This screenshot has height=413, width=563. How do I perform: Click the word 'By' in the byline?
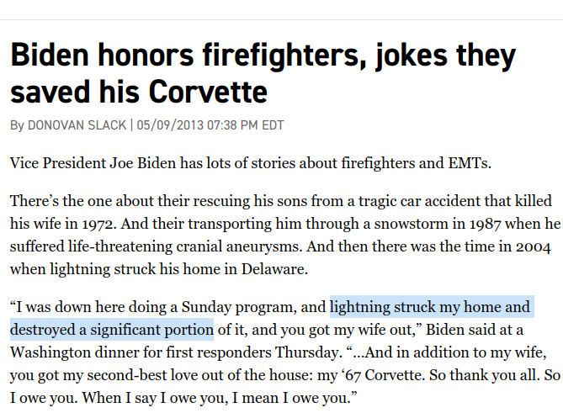[x=17, y=125]
